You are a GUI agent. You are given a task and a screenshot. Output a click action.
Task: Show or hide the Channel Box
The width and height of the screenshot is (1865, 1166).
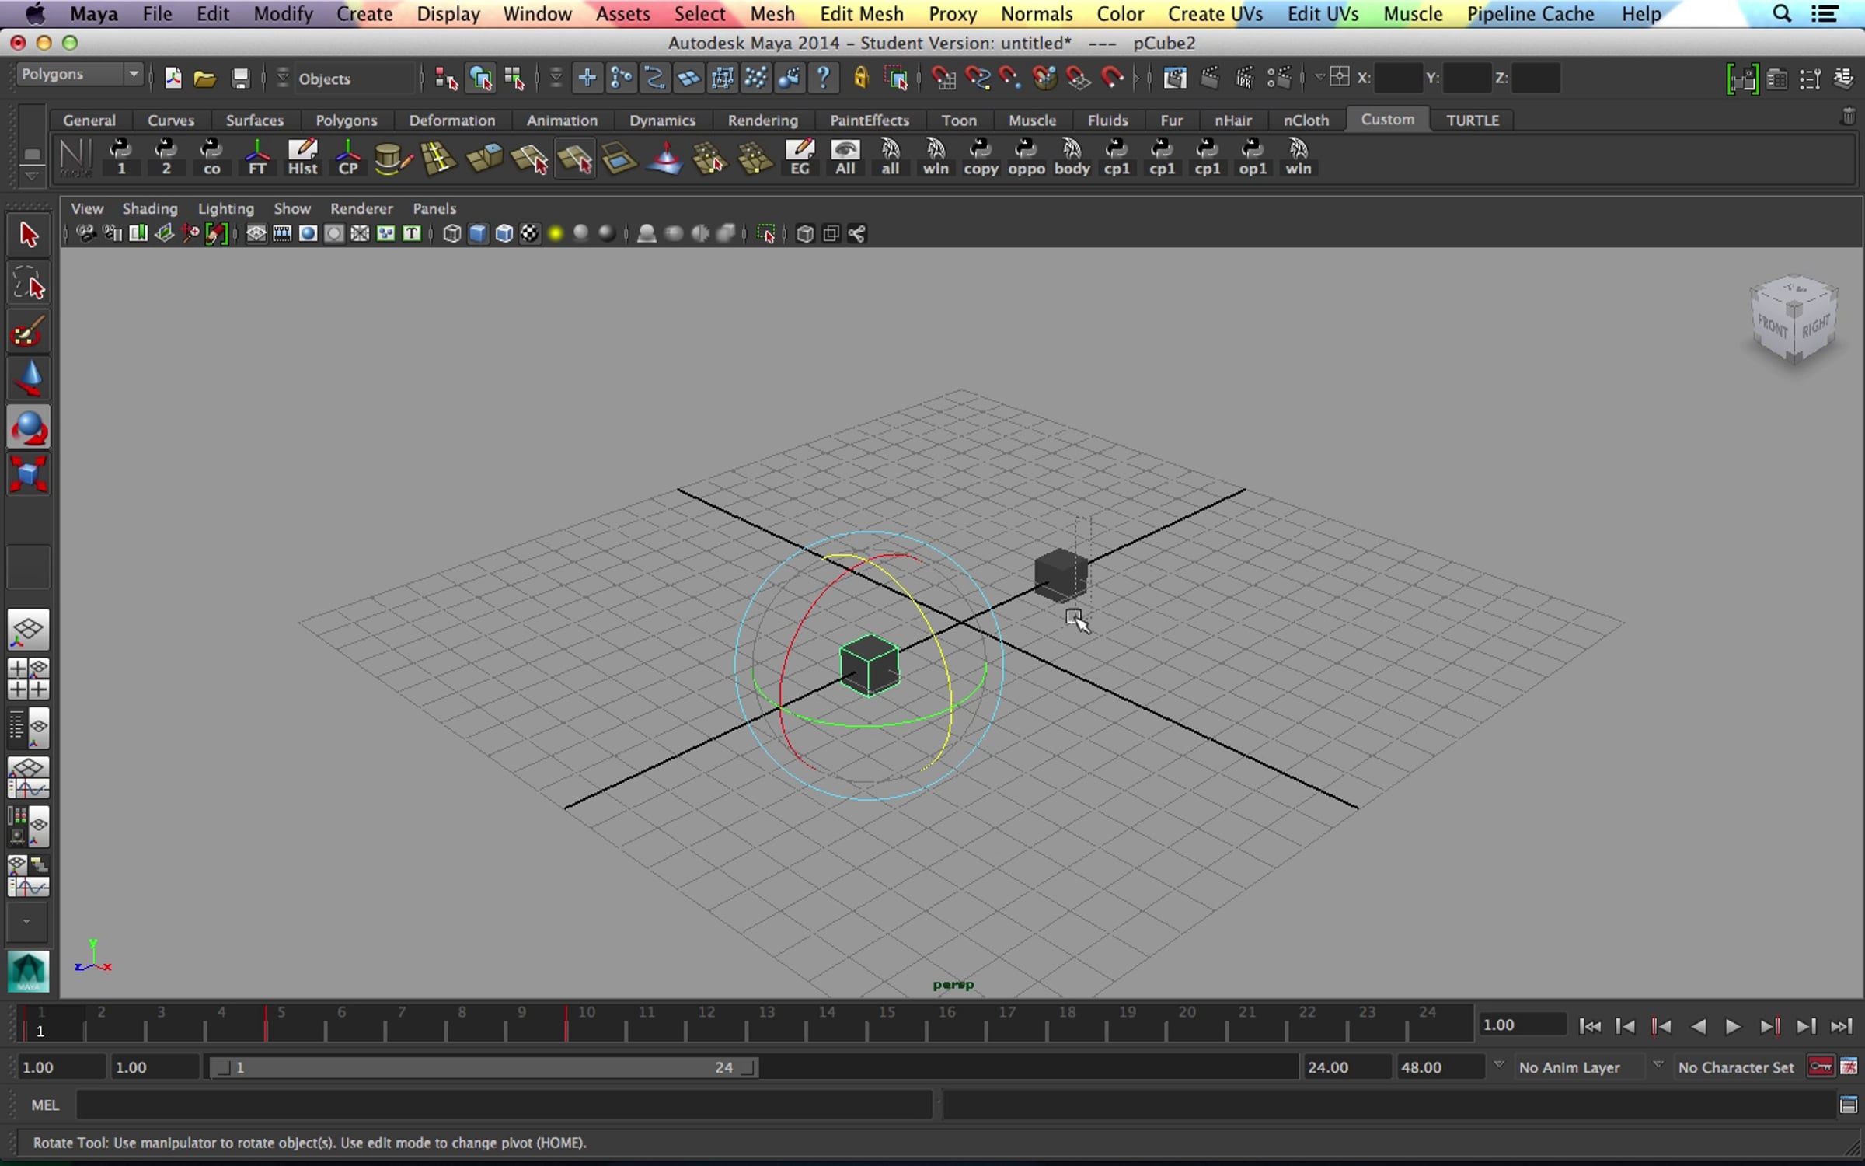click(x=1843, y=78)
